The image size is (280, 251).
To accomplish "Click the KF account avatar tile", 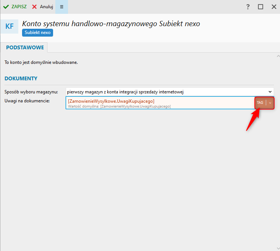I will (x=9, y=27).
